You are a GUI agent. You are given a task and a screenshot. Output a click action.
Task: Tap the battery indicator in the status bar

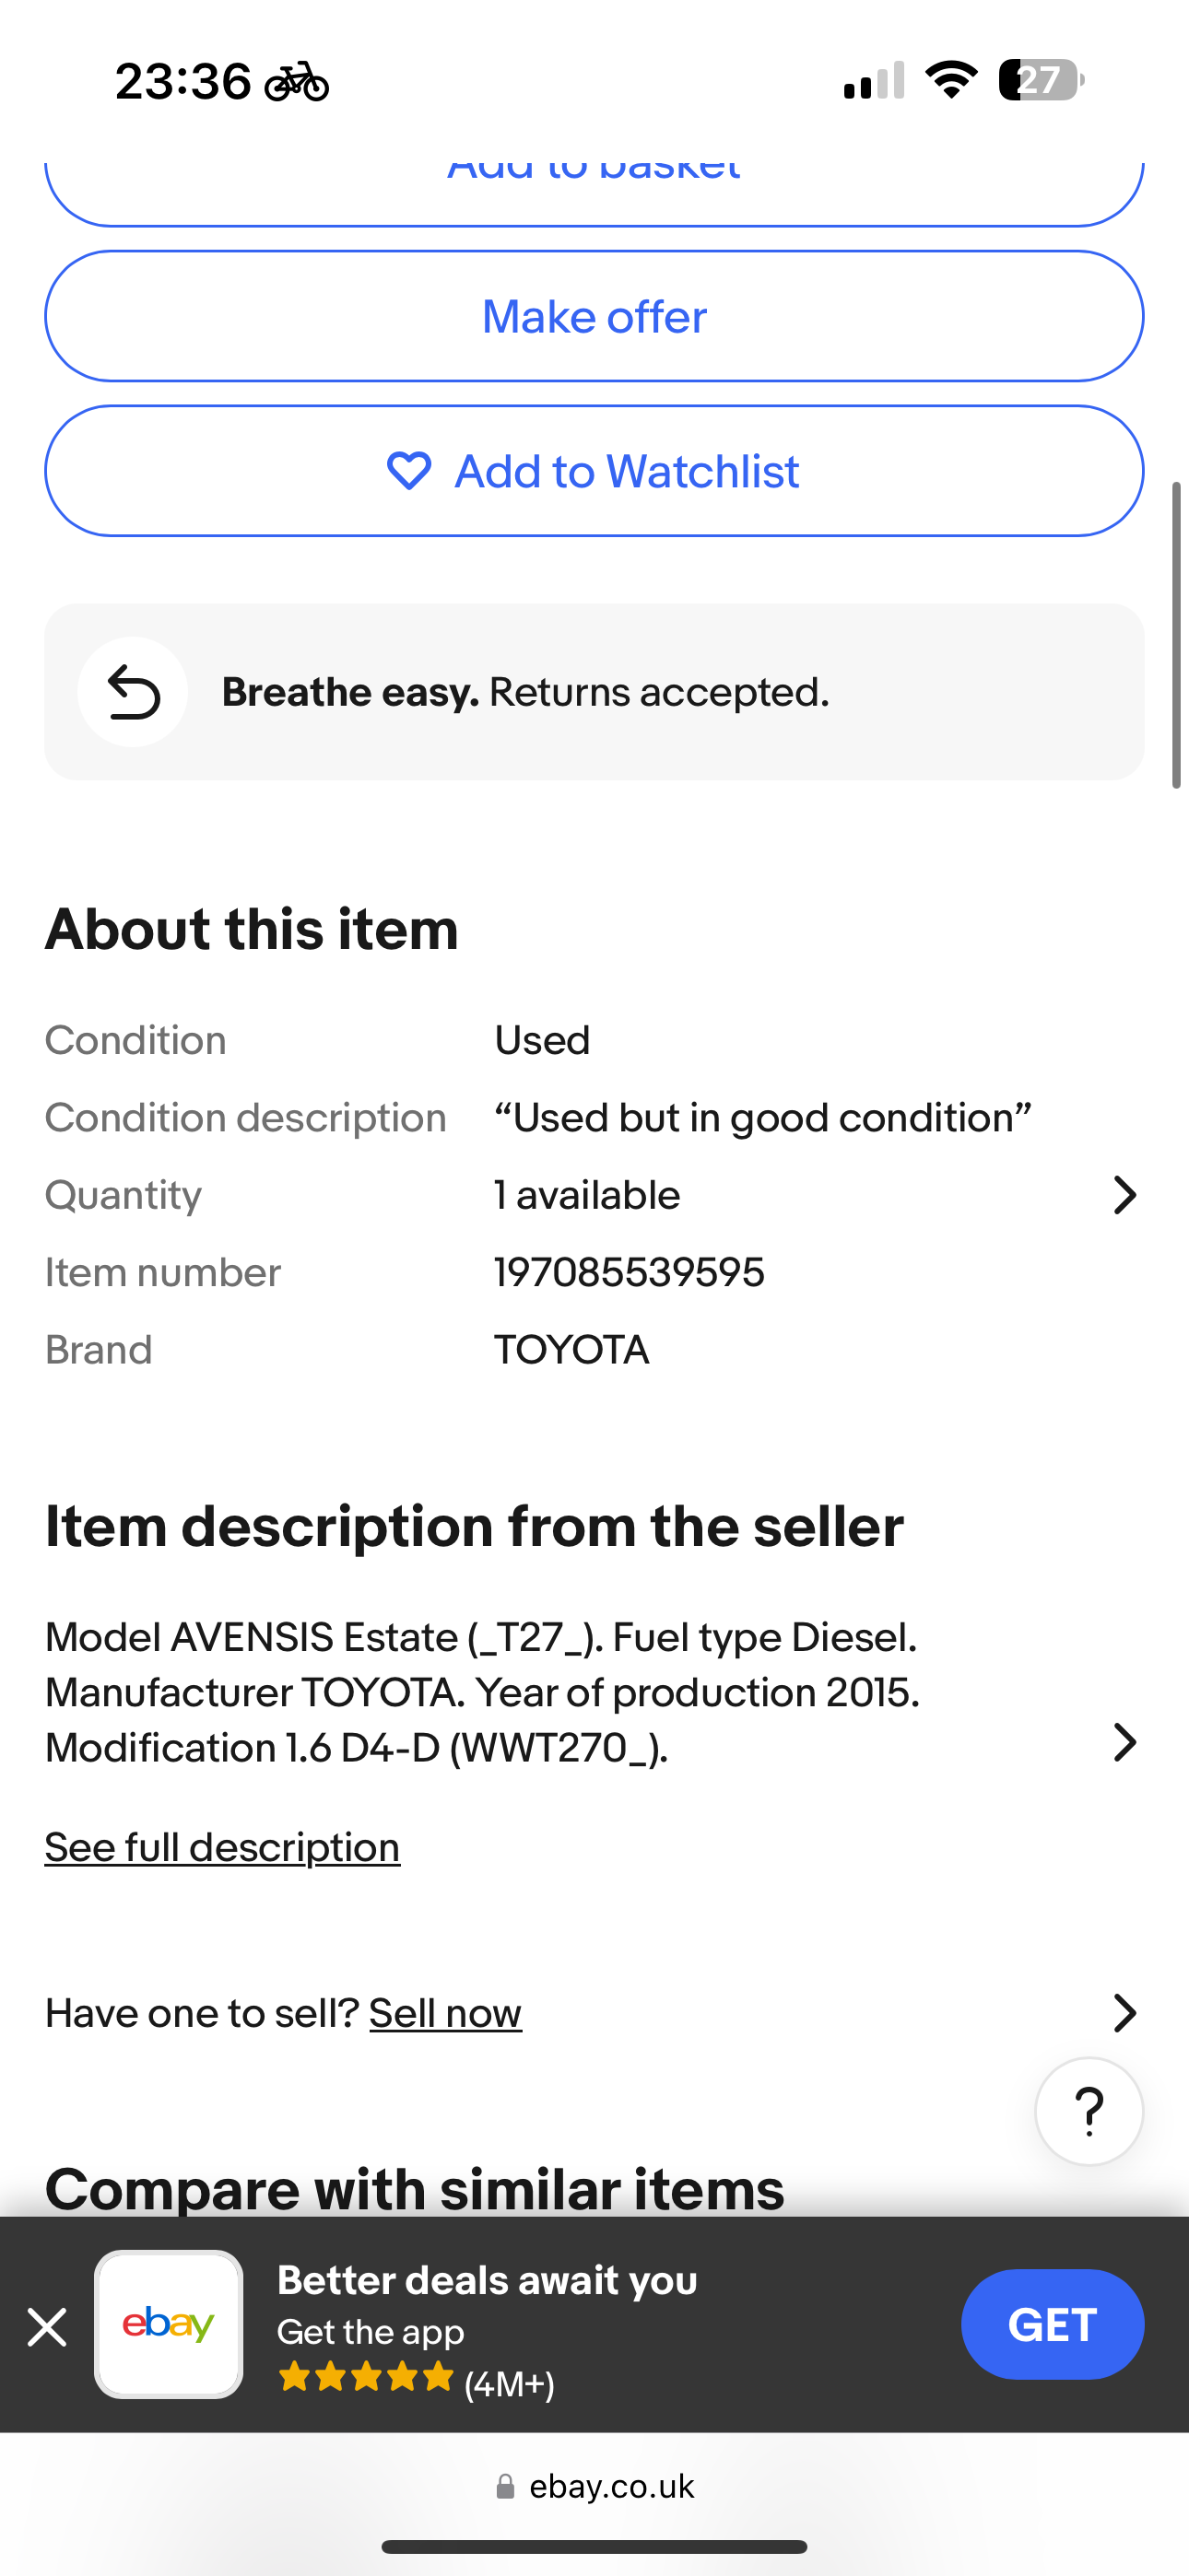click(1041, 80)
